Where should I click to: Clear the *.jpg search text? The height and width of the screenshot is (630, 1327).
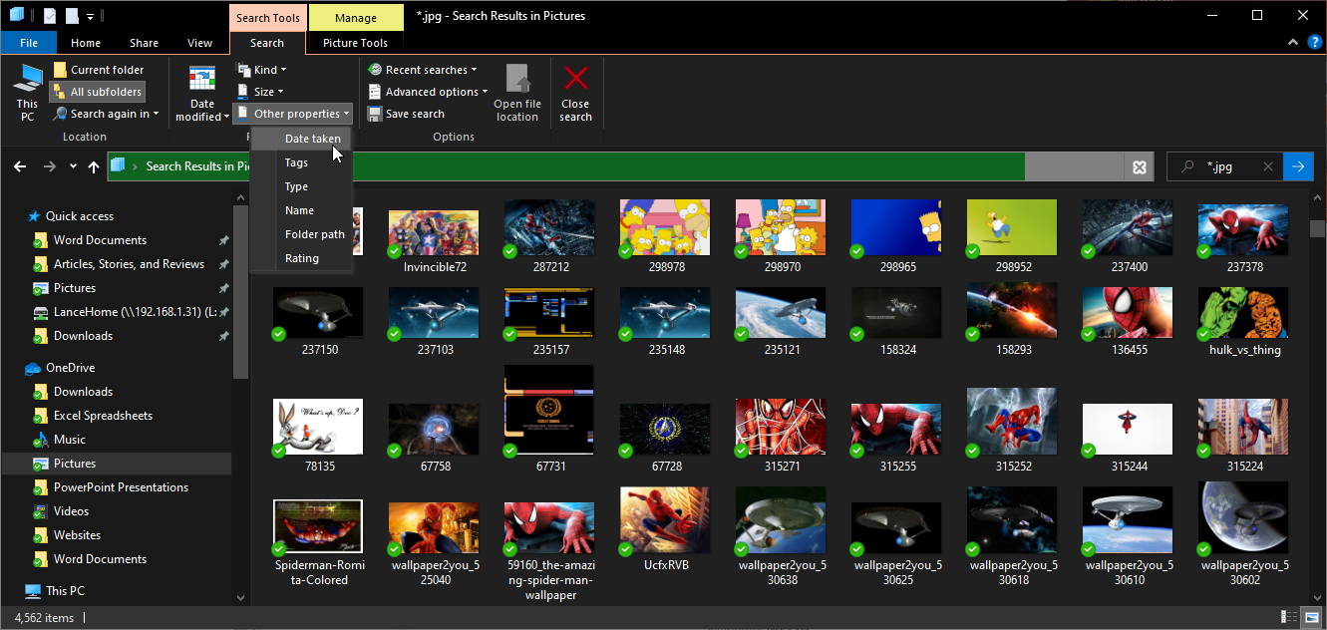(x=1267, y=166)
